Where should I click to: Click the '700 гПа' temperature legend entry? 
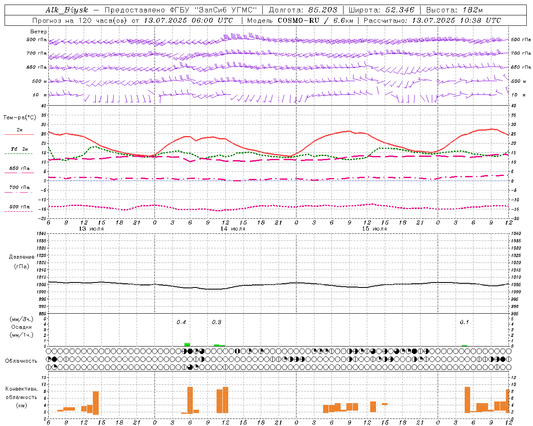(x=20, y=188)
